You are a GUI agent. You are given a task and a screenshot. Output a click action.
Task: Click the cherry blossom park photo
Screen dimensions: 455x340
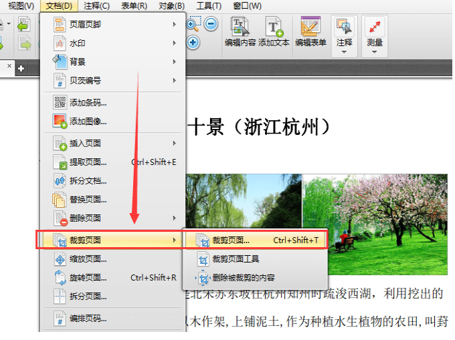[375, 224]
